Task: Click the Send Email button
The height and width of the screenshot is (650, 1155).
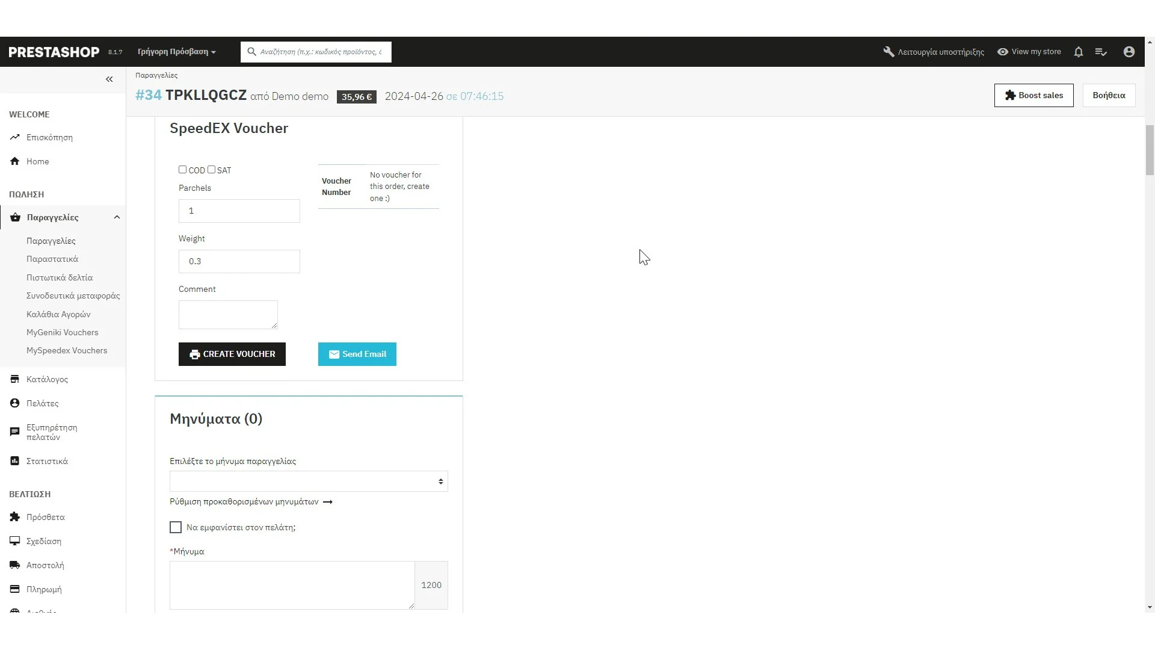Action: pyautogui.click(x=357, y=354)
